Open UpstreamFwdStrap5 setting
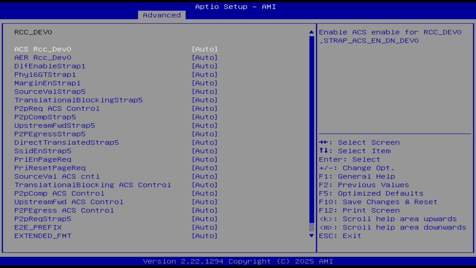The image size is (476, 268). (55, 125)
